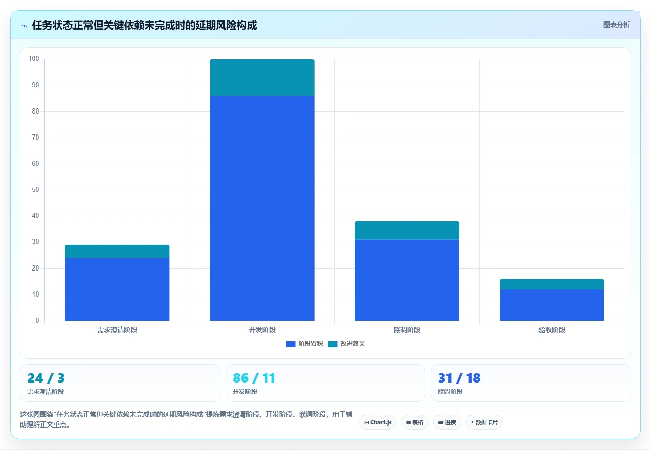This screenshot has height=450, width=651.
Task: Click the 表格 tag chip
Action: click(x=415, y=422)
